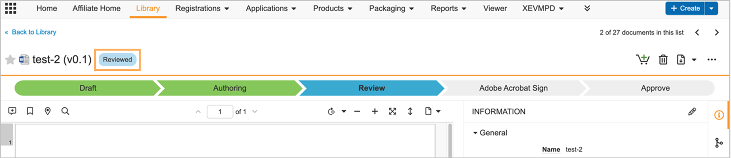Image resolution: width=731 pixels, height=158 pixels.
Task: Go Back to Library
Action: click(34, 32)
